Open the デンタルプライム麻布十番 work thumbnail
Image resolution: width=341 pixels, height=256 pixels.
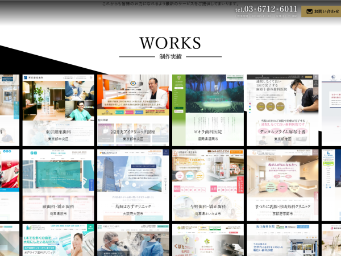[x=282, y=110]
